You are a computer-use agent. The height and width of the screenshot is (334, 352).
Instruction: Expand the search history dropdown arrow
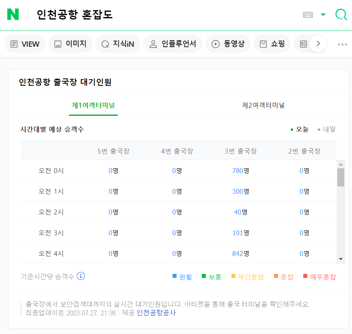(x=323, y=15)
